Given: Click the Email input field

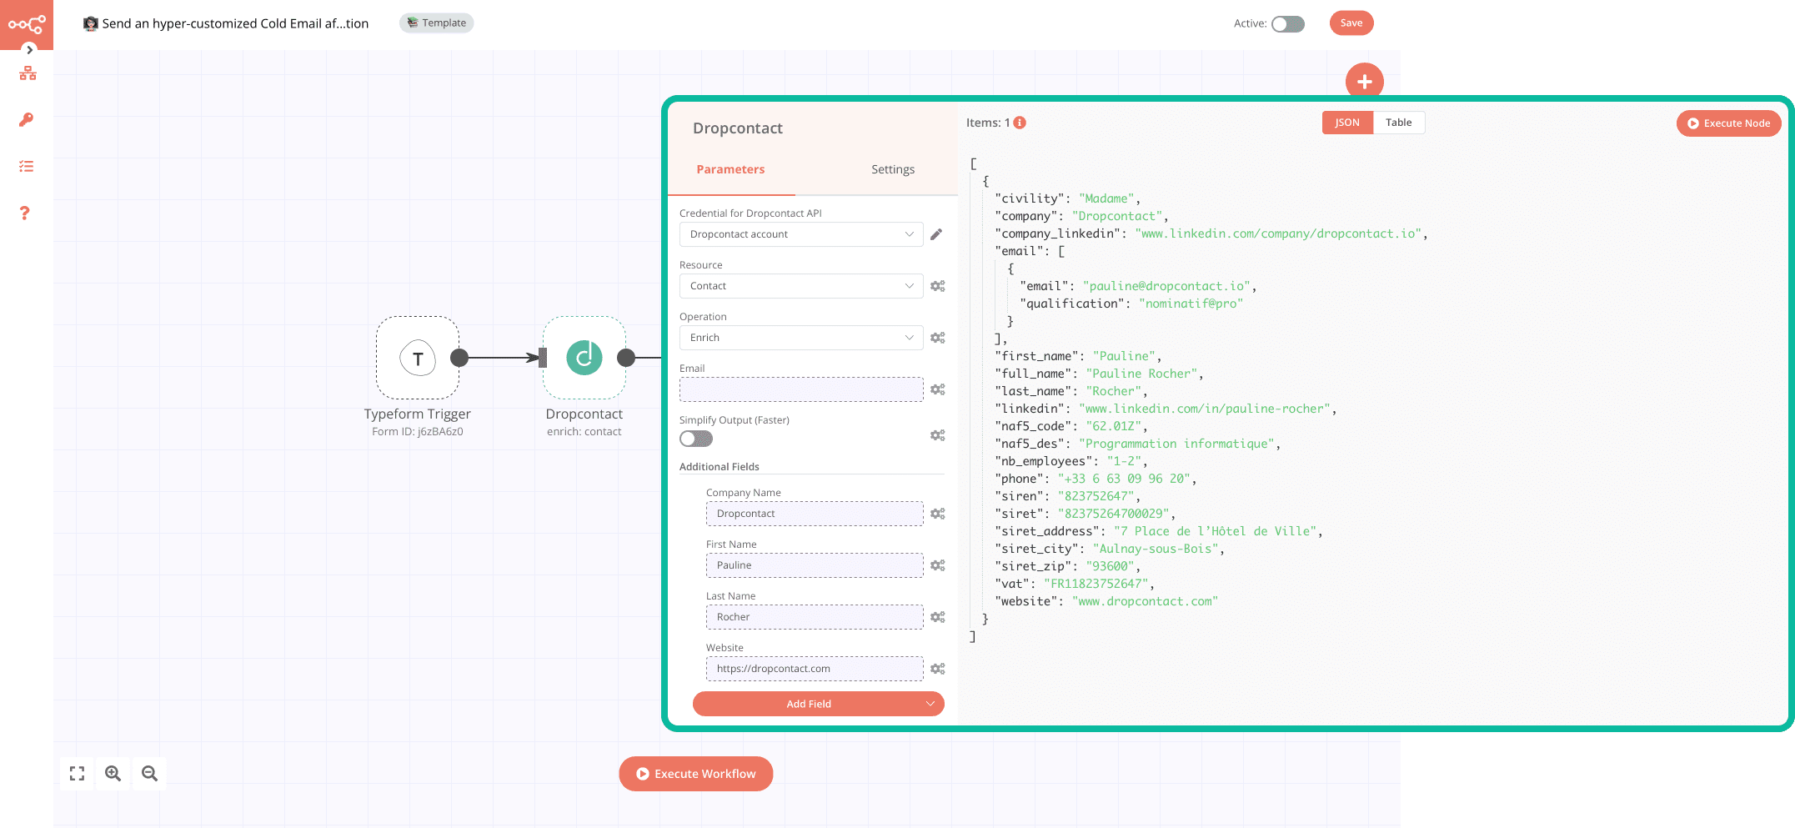Looking at the screenshot, I should (x=801, y=389).
